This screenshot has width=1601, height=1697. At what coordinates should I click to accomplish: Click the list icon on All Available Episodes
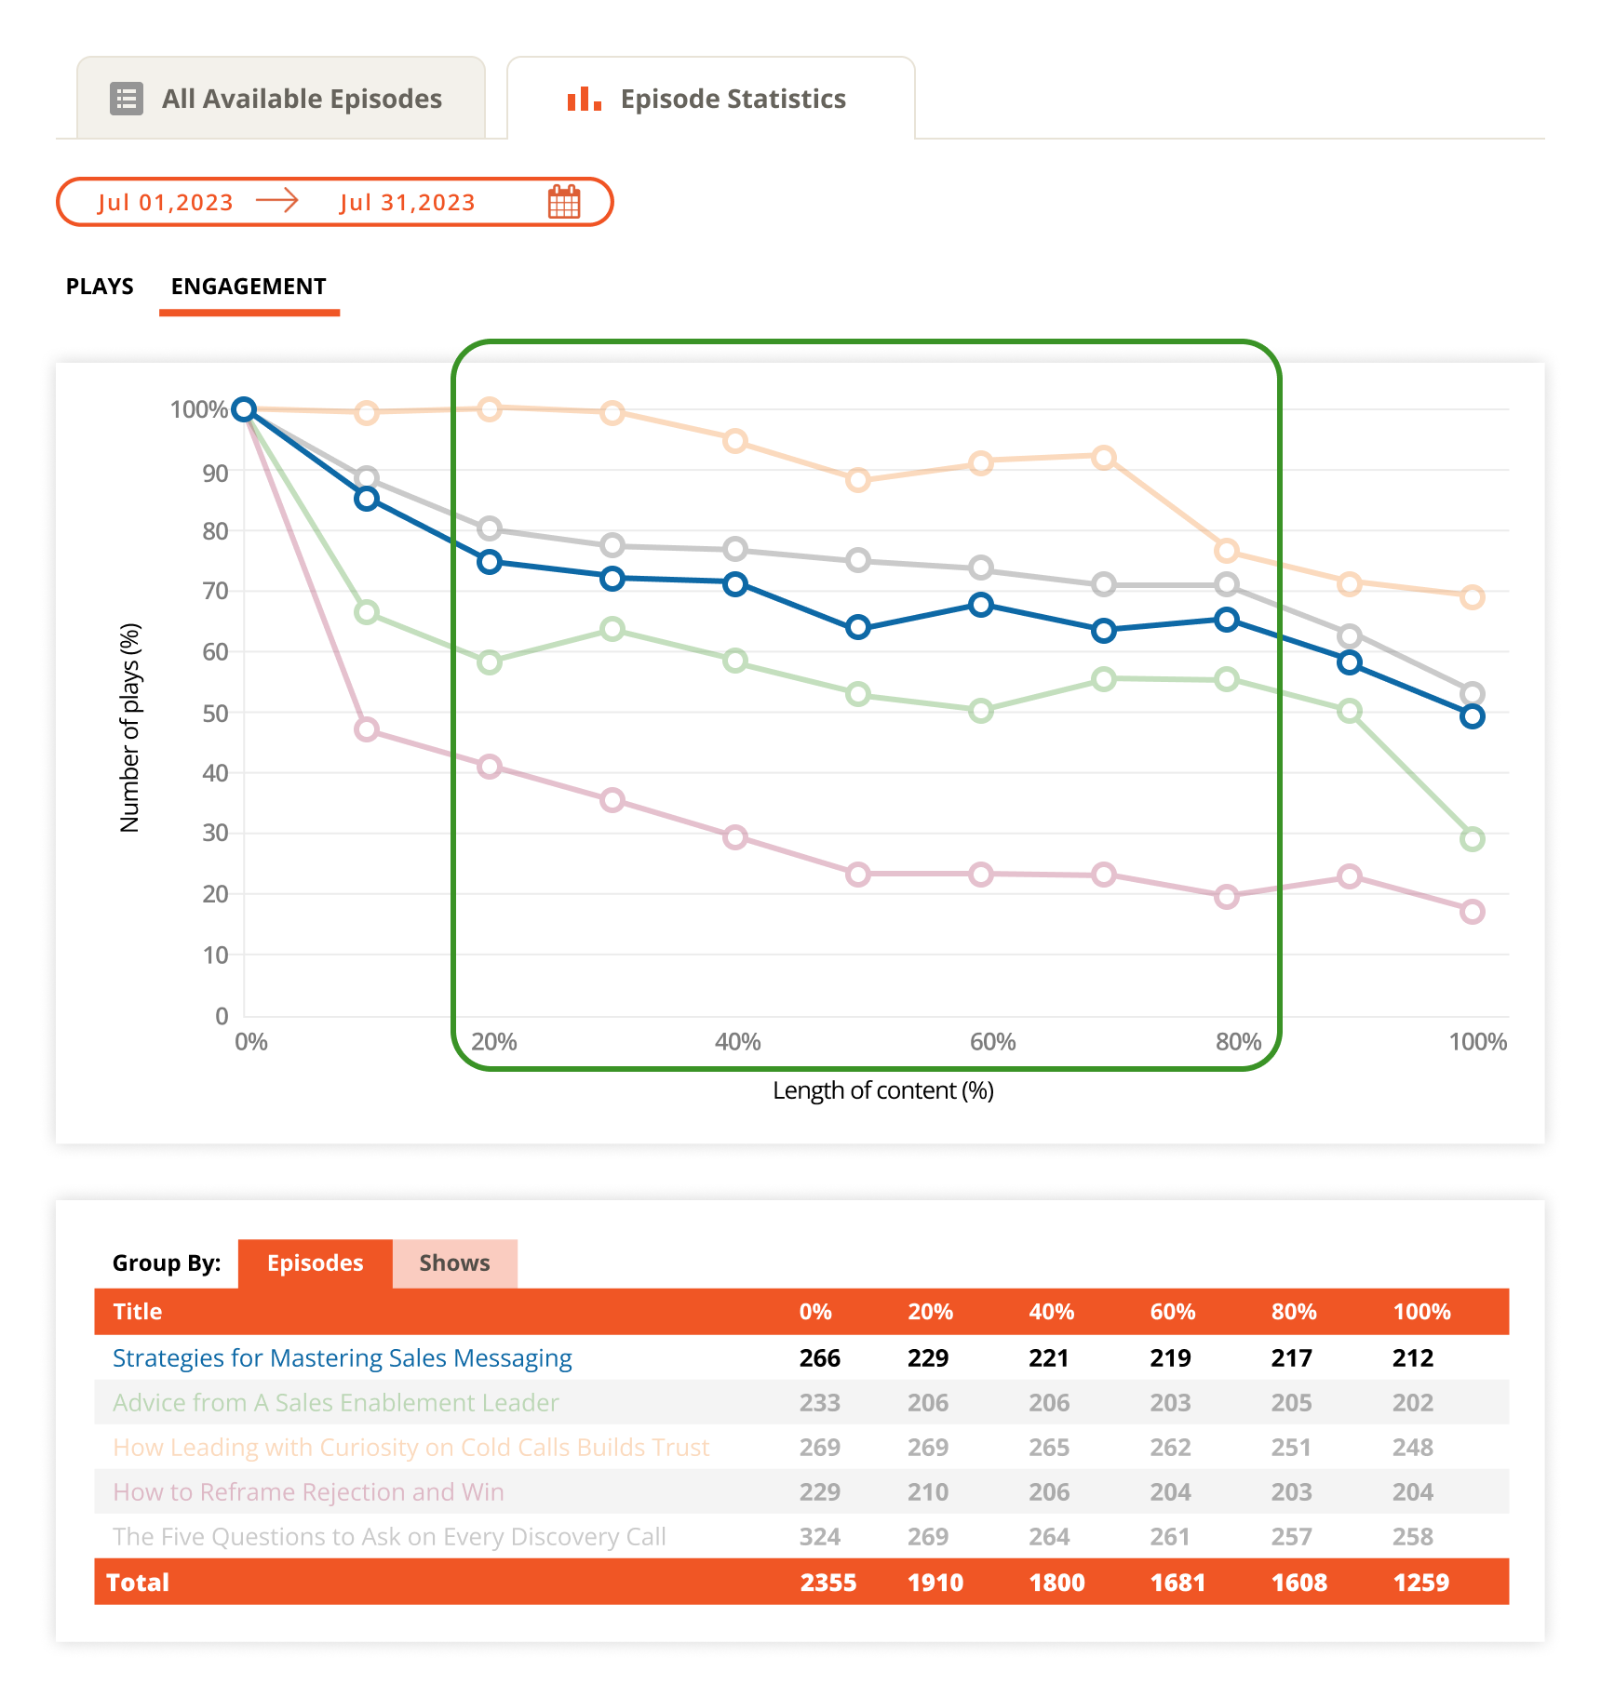click(x=127, y=99)
